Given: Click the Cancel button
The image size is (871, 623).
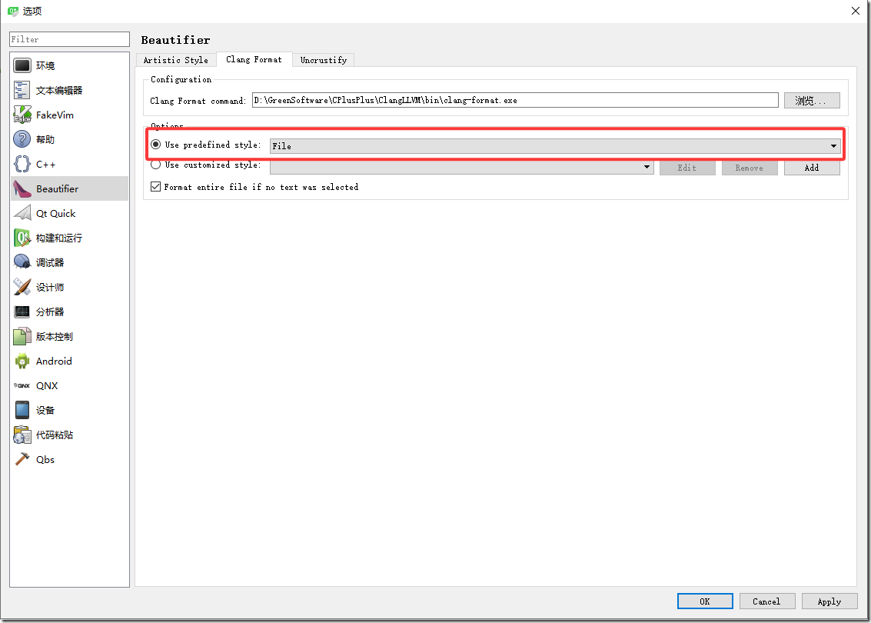Looking at the screenshot, I should (x=766, y=601).
